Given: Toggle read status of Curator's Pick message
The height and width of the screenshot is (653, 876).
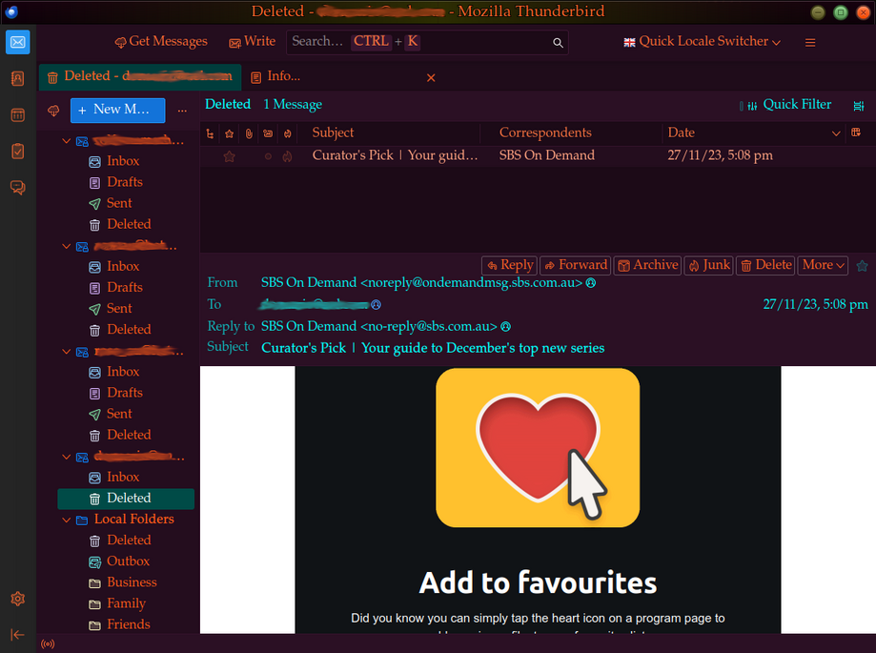Looking at the screenshot, I should 268,156.
